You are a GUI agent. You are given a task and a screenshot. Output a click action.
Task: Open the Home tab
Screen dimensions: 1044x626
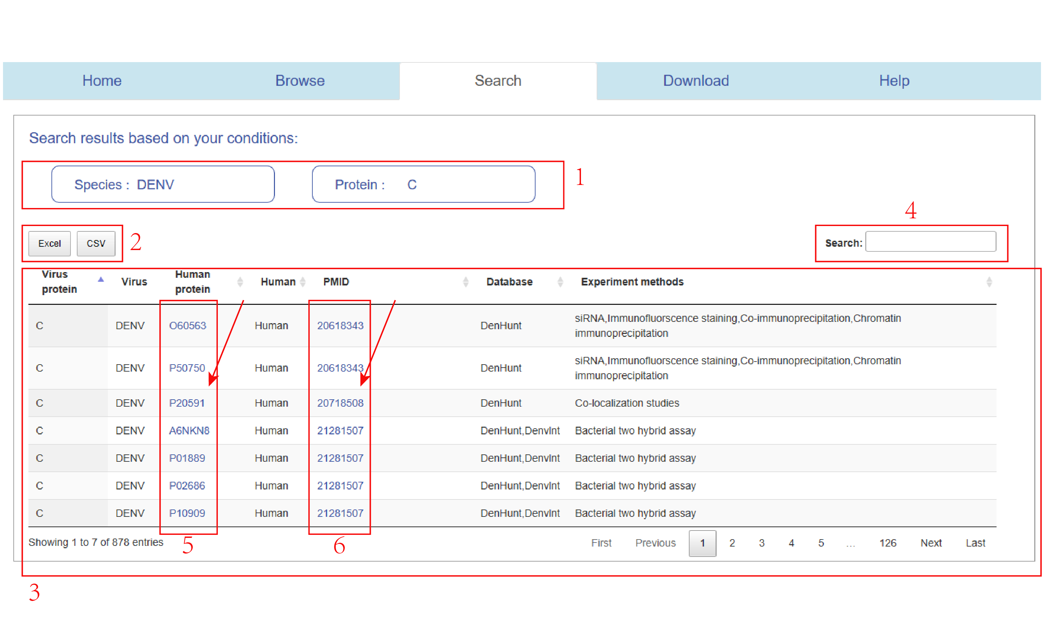[102, 80]
